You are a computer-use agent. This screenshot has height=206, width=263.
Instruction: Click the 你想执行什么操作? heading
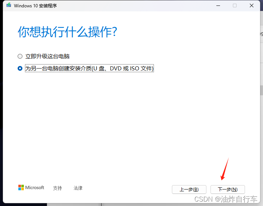coord(67,32)
